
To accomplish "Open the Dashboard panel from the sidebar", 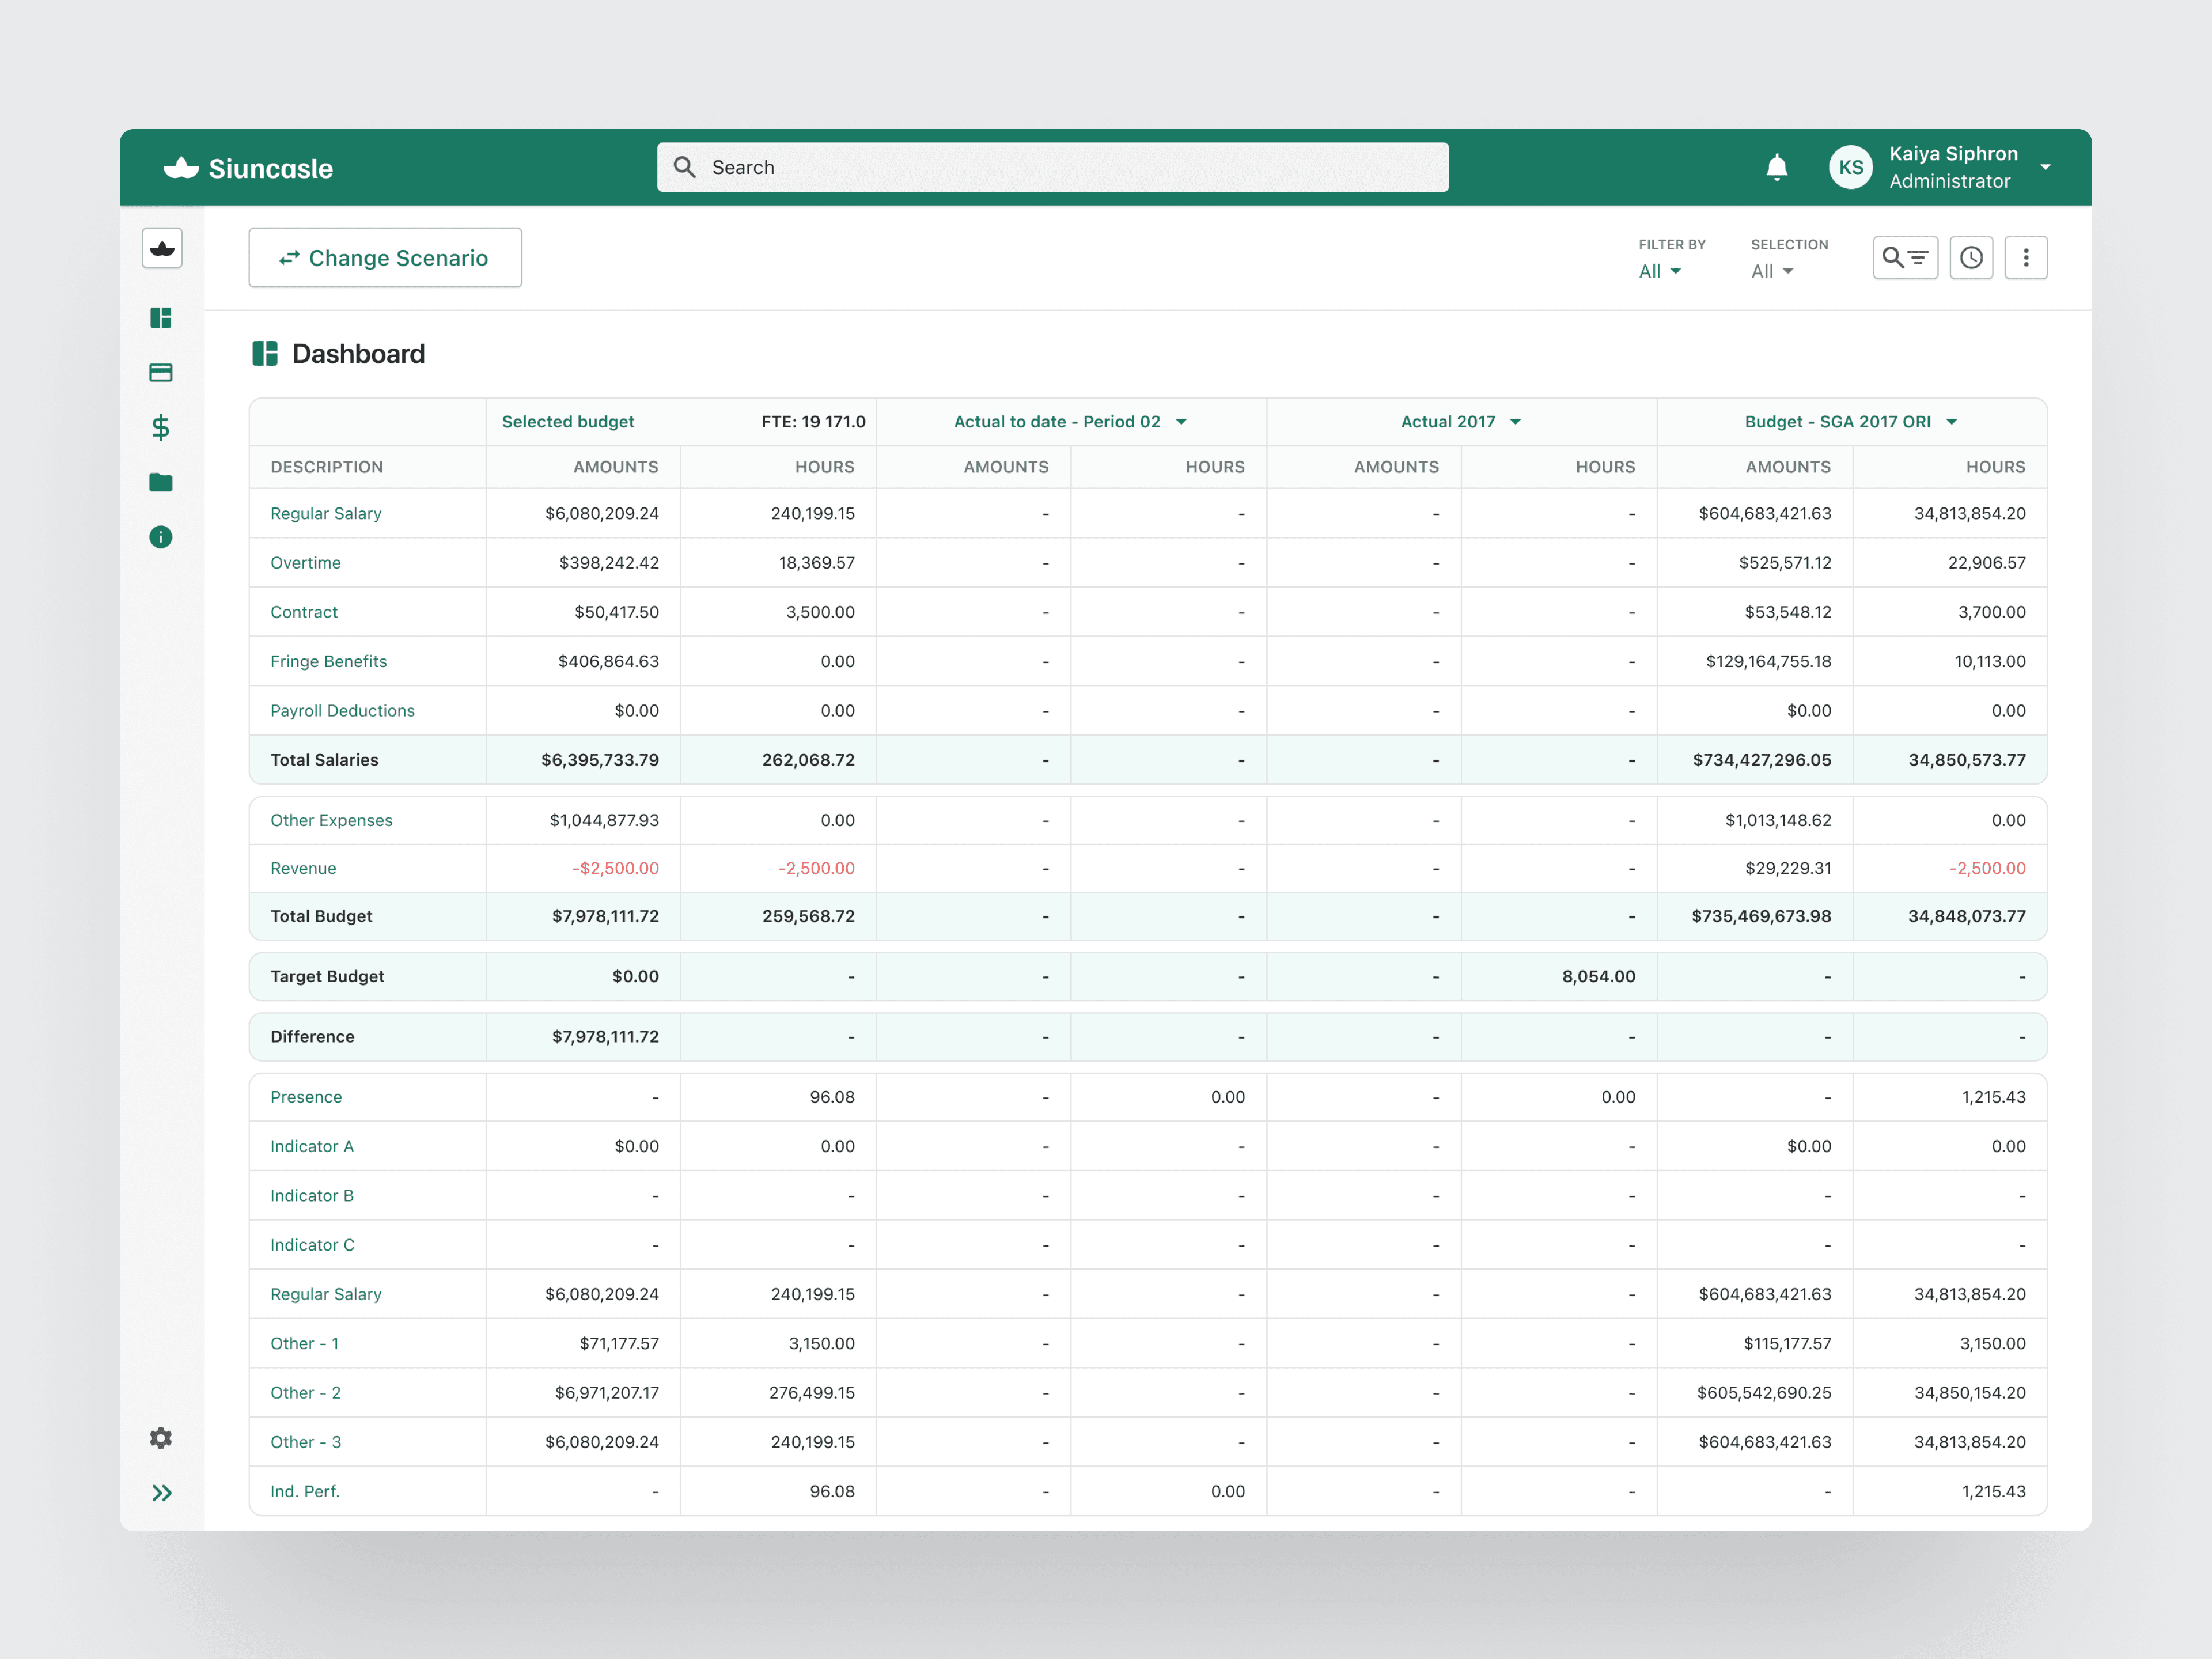I will [161, 318].
